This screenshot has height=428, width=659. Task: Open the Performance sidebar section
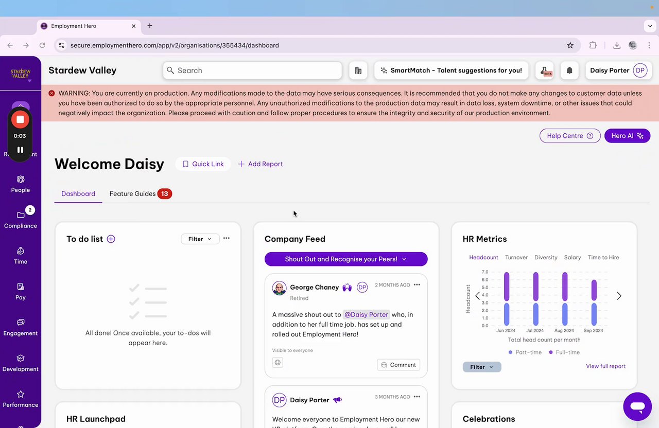coord(21,399)
